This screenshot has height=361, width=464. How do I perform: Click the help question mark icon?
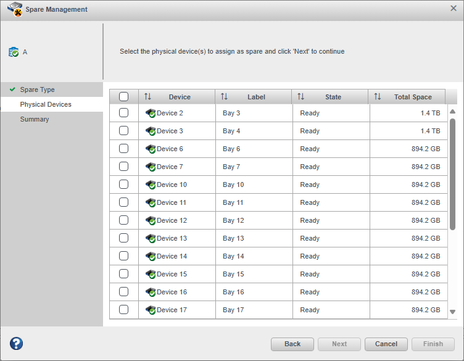16,344
